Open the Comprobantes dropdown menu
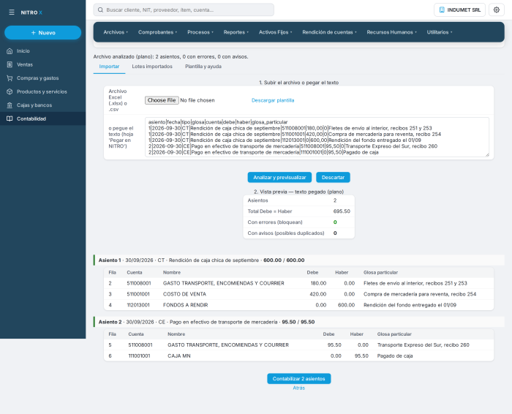 pos(157,32)
